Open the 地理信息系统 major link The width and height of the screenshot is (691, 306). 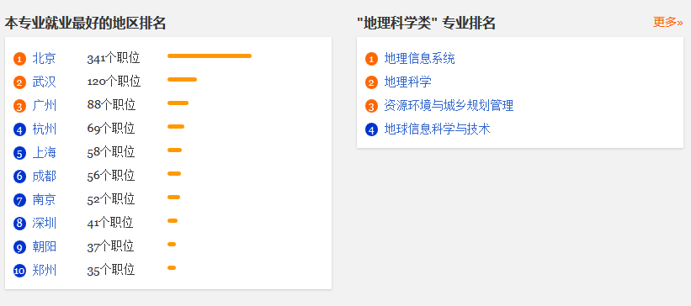click(x=419, y=59)
